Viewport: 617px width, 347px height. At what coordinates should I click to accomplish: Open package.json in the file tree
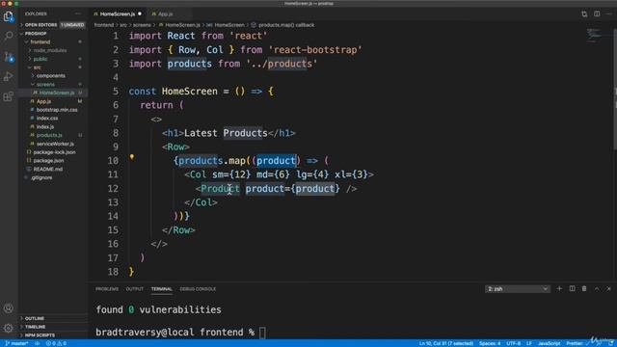pyautogui.click(x=53, y=161)
